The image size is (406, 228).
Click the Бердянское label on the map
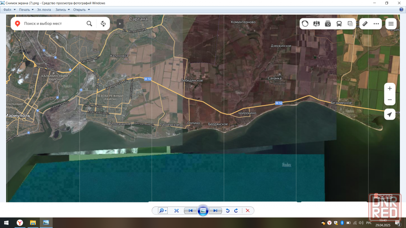tap(218, 124)
